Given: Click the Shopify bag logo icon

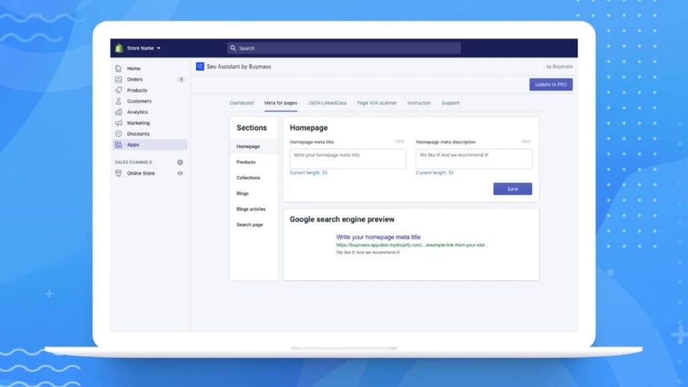Looking at the screenshot, I should pos(119,48).
